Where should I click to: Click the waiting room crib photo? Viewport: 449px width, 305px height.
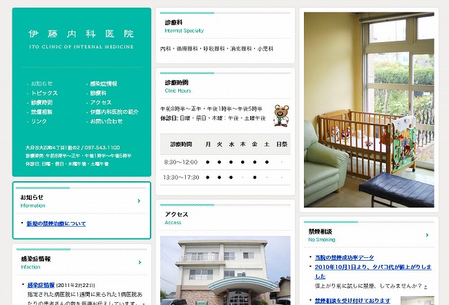369,110
